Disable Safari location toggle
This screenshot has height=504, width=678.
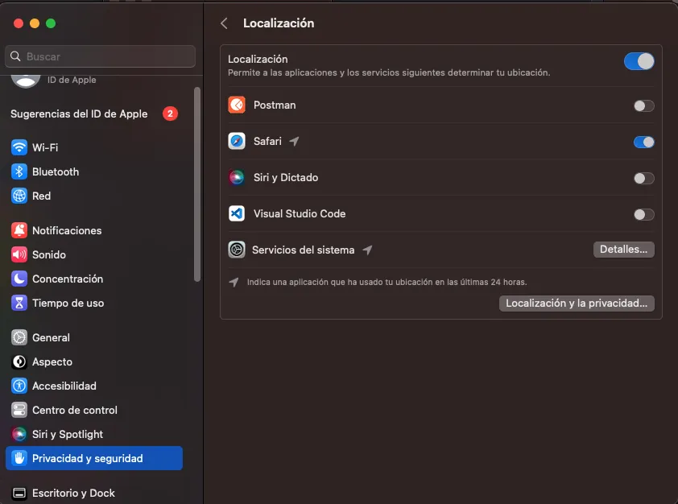click(x=644, y=142)
